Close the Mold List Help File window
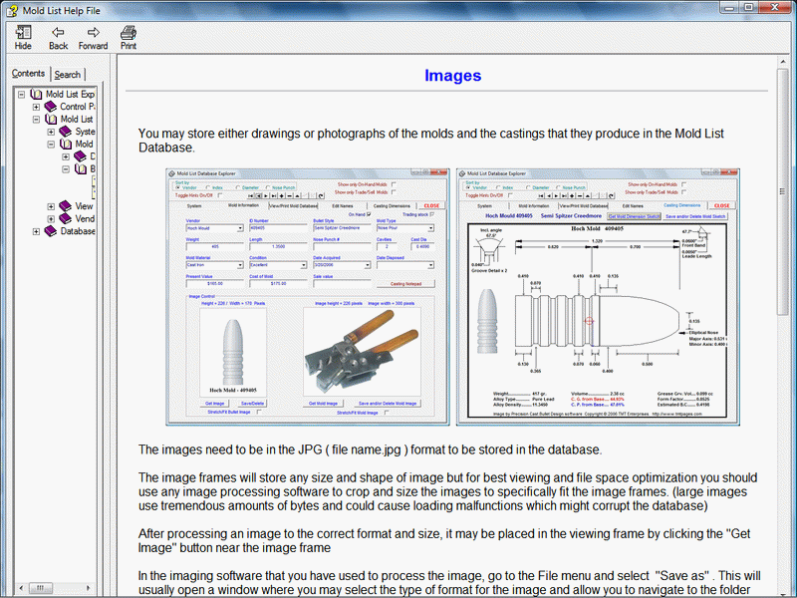 776,8
